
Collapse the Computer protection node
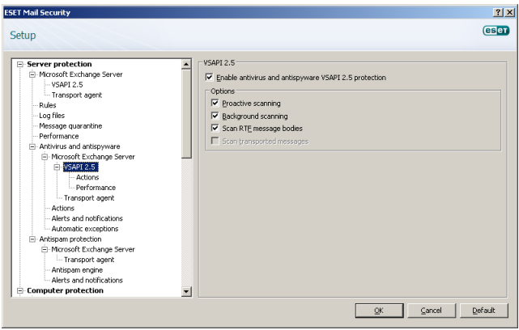point(20,290)
